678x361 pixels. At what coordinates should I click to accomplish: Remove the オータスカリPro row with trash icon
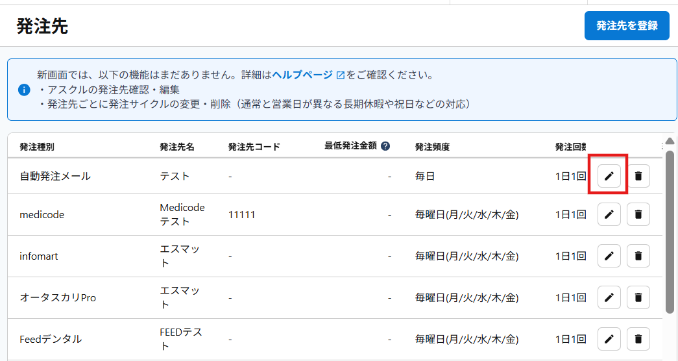click(638, 297)
